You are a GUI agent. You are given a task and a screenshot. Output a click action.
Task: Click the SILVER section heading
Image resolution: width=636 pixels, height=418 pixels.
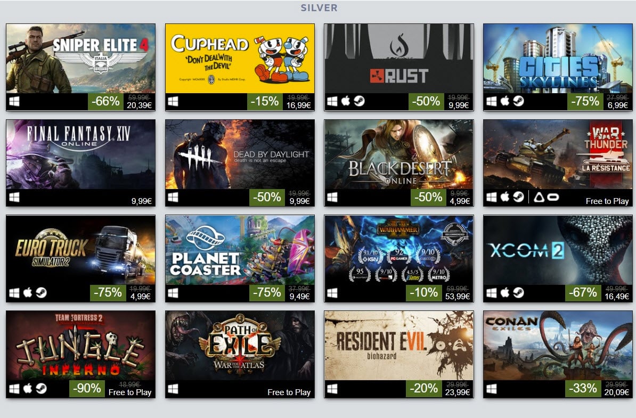[x=319, y=7]
